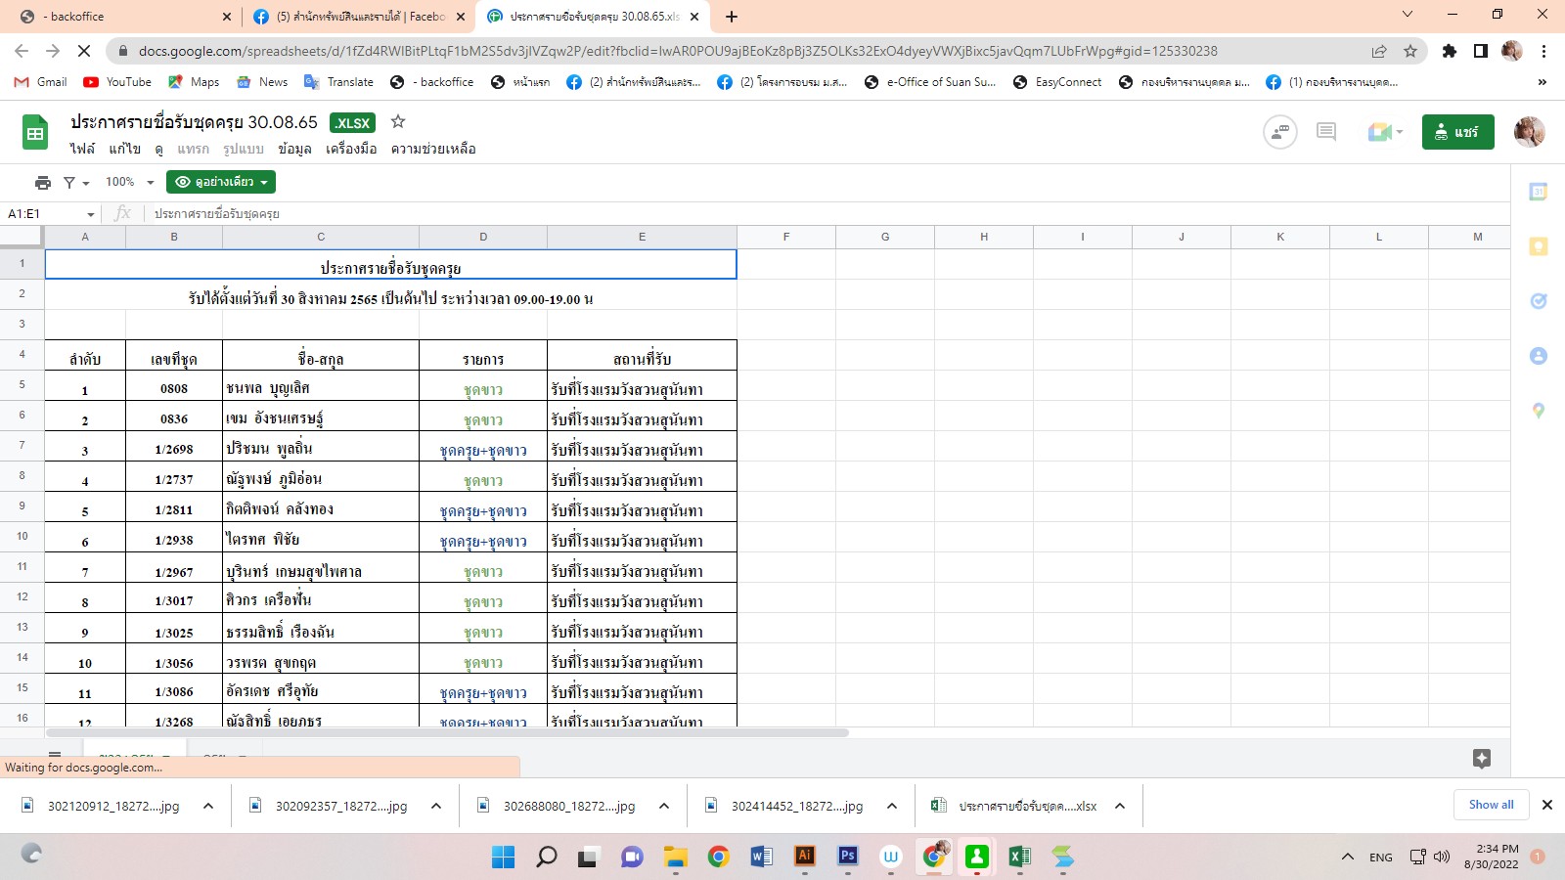Click Show all downloads link
The image size is (1565, 880).
point(1491,805)
